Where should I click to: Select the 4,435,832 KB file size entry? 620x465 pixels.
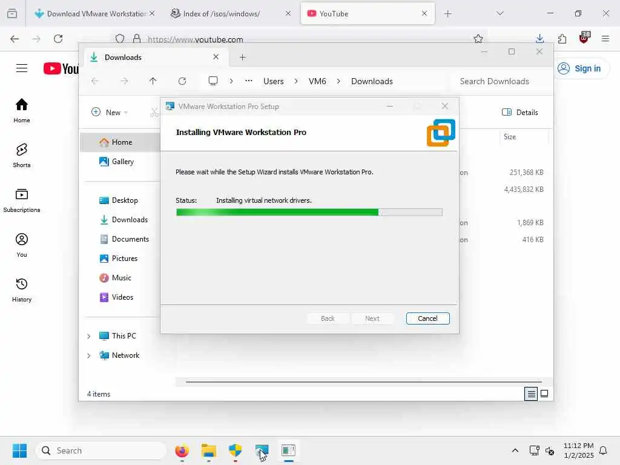tap(524, 190)
